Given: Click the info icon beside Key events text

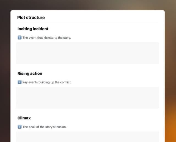Looking at the screenshot, I should 20,82.
